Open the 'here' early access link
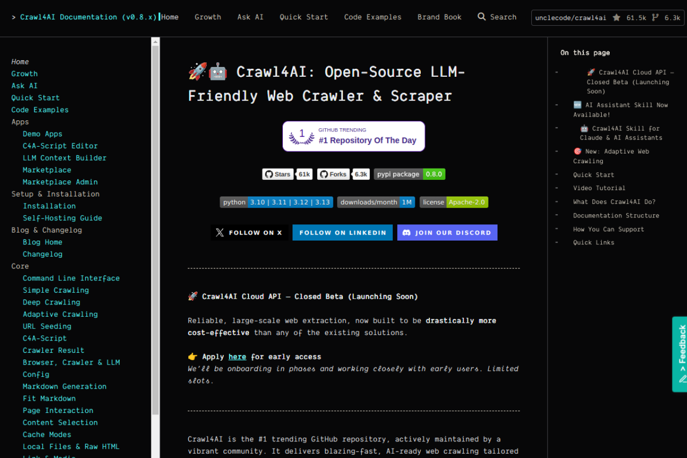The height and width of the screenshot is (458, 687). click(x=237, y=356)
